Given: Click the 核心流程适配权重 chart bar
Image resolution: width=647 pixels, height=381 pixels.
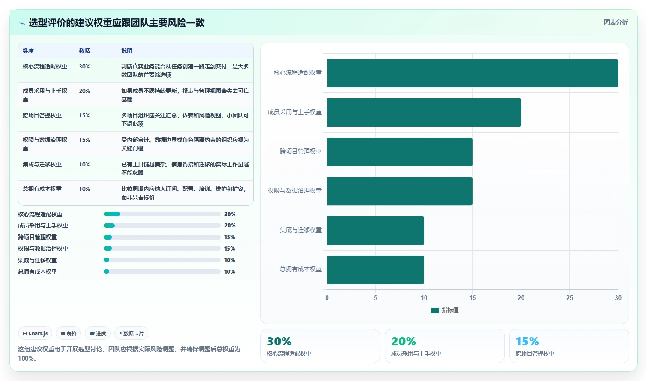Looking at the screenshot, I should tap(472, 73).
